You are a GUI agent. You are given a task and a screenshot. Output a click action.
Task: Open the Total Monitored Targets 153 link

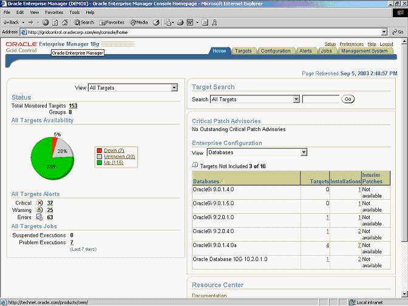point(73,106)
